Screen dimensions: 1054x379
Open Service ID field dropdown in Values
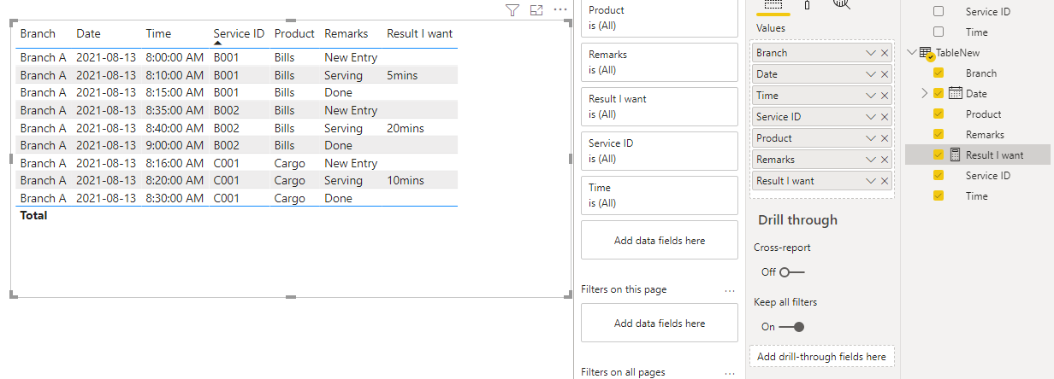871,117
